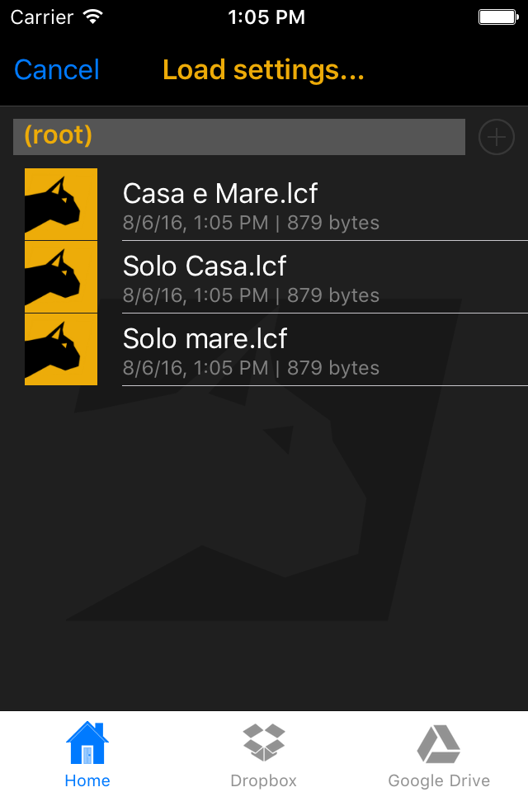Tap the battery icon in the status bar
This screenshot has width=528, height=792.
[x=497, y=16]
